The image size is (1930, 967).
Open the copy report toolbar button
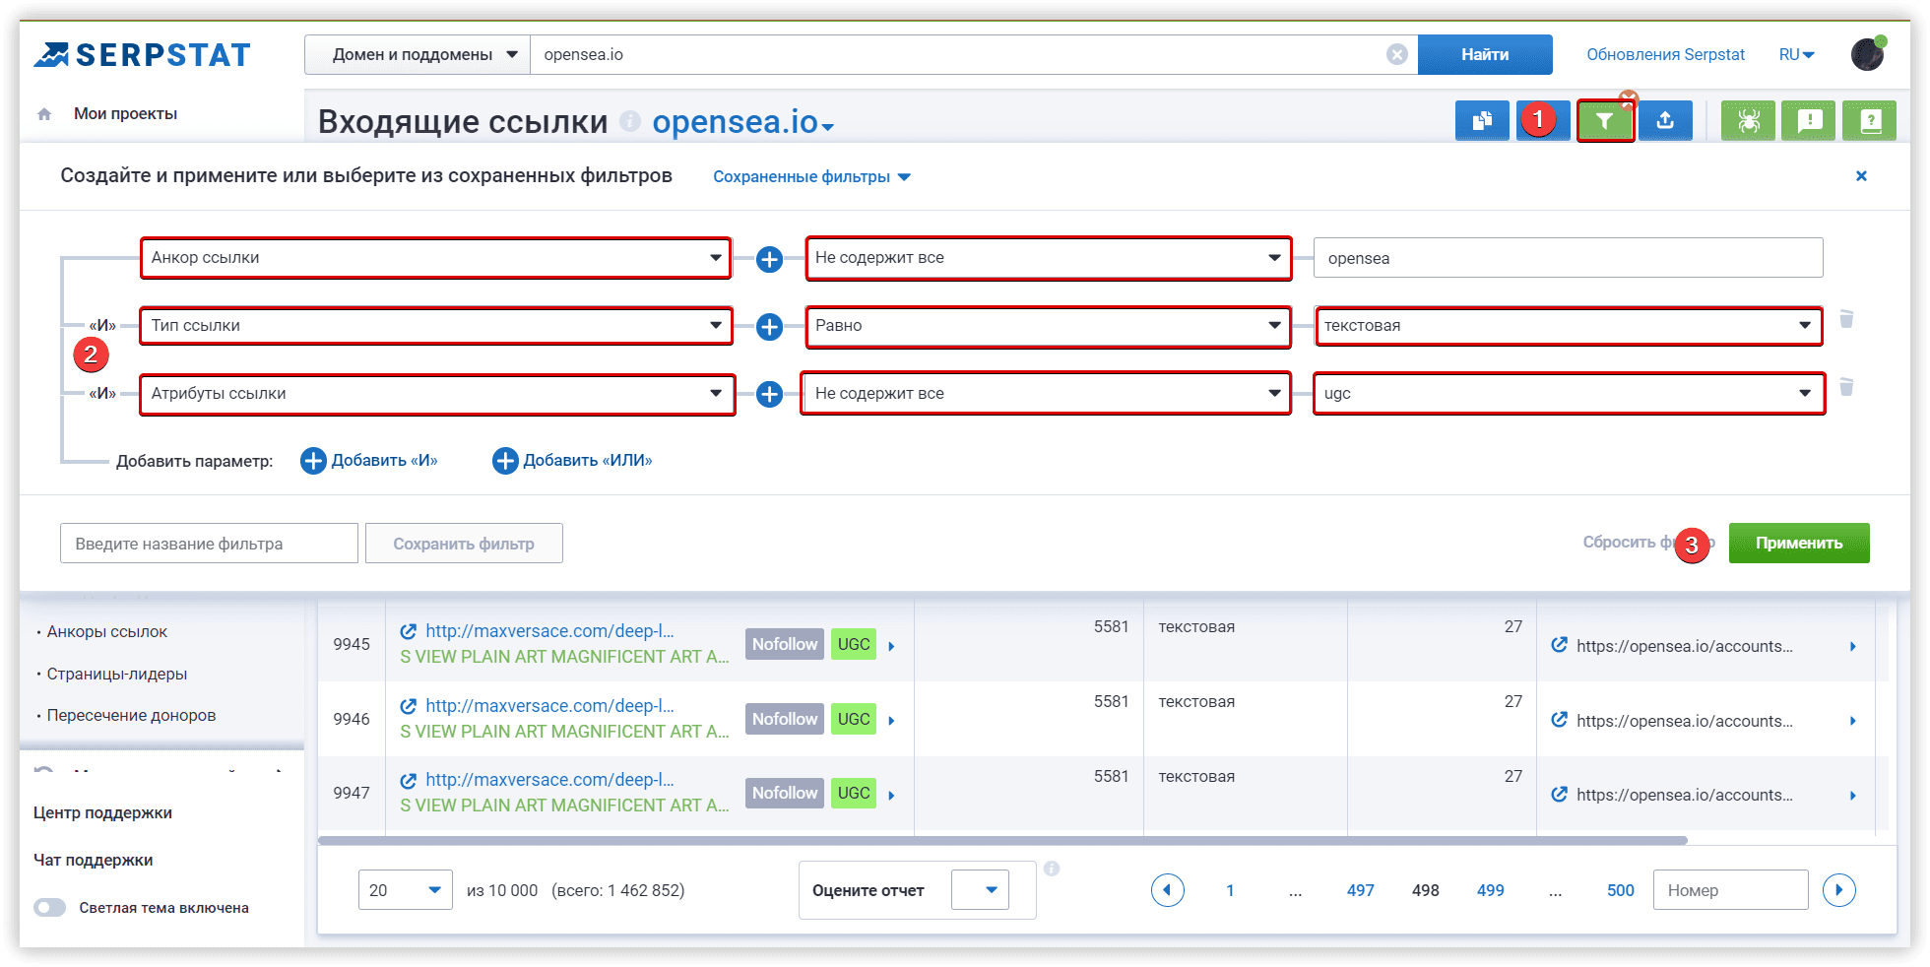(x=1482, y=121)
